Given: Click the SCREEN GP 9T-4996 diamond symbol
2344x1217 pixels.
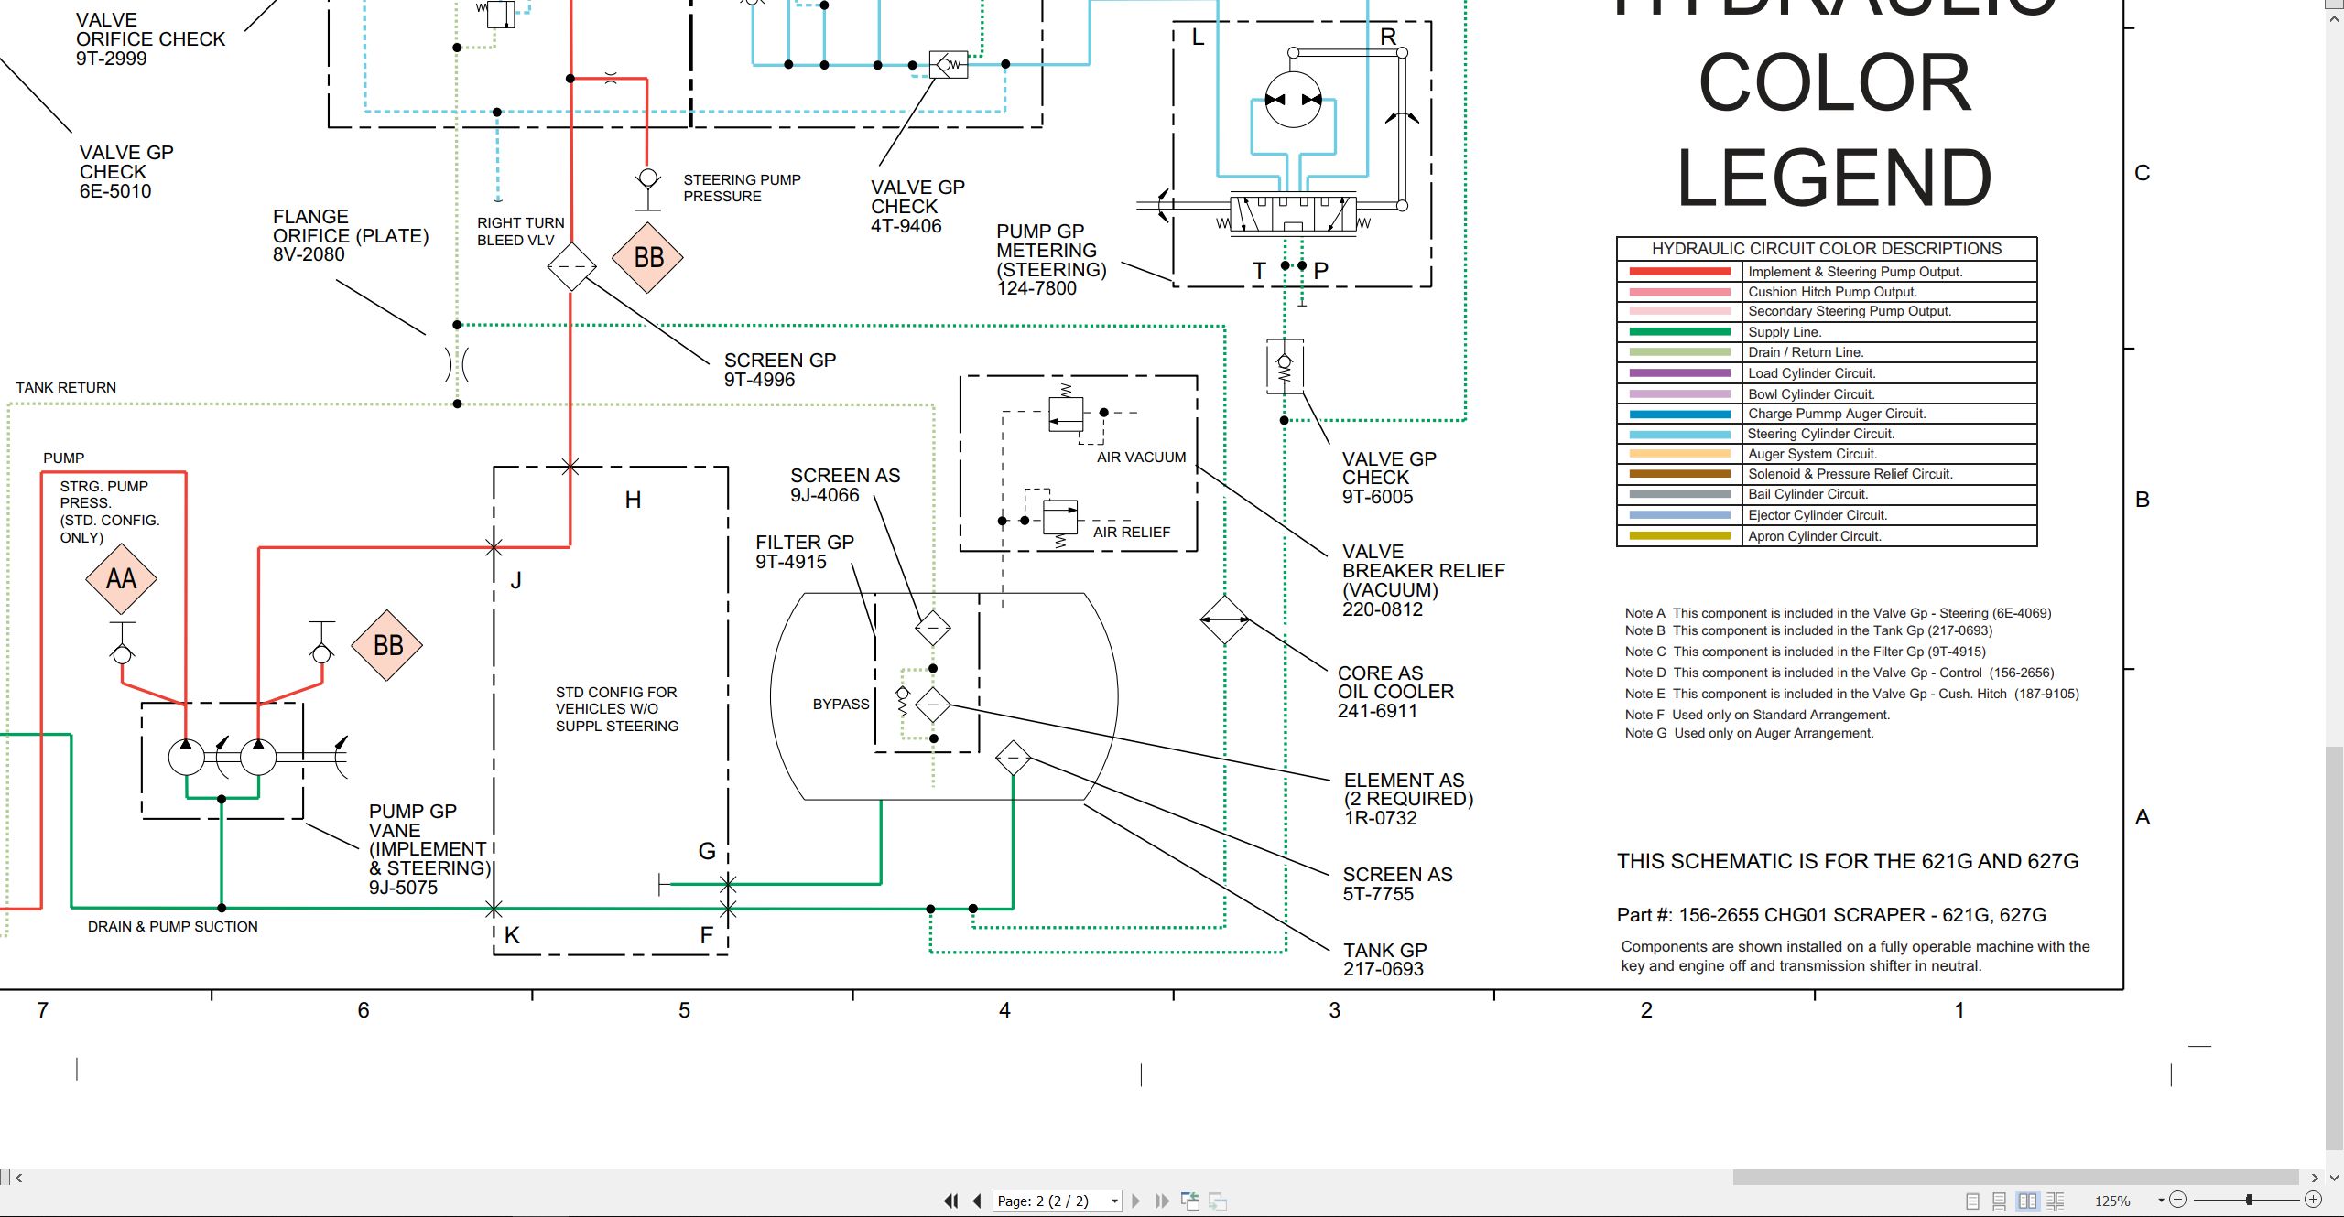Looking at the screenshot, I should (x=571, y=266).
